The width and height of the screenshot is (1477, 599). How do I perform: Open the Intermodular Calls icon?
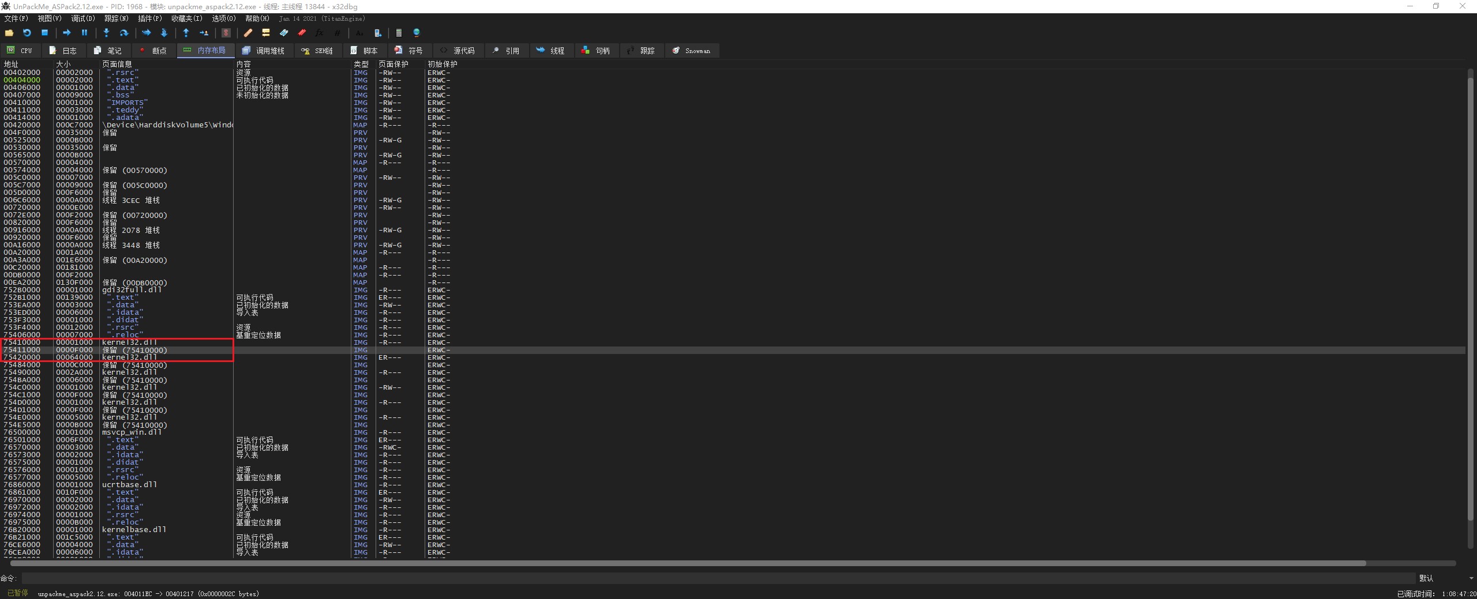pos(377,33)
